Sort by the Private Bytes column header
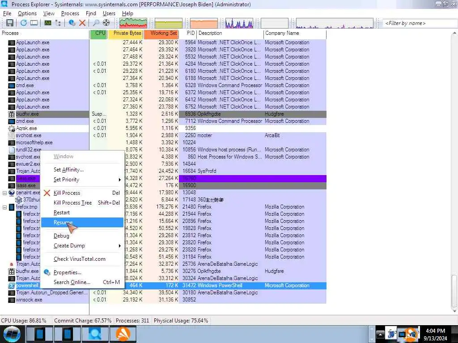Viewport: 458px width, 343px height. pyautogui.click(x=125, y=33)
